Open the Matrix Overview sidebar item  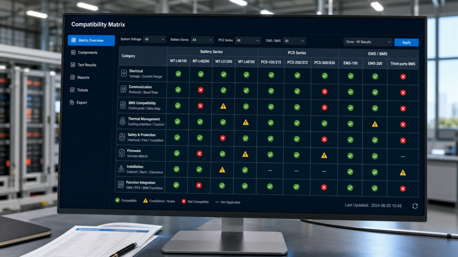(x=91, y=40)
